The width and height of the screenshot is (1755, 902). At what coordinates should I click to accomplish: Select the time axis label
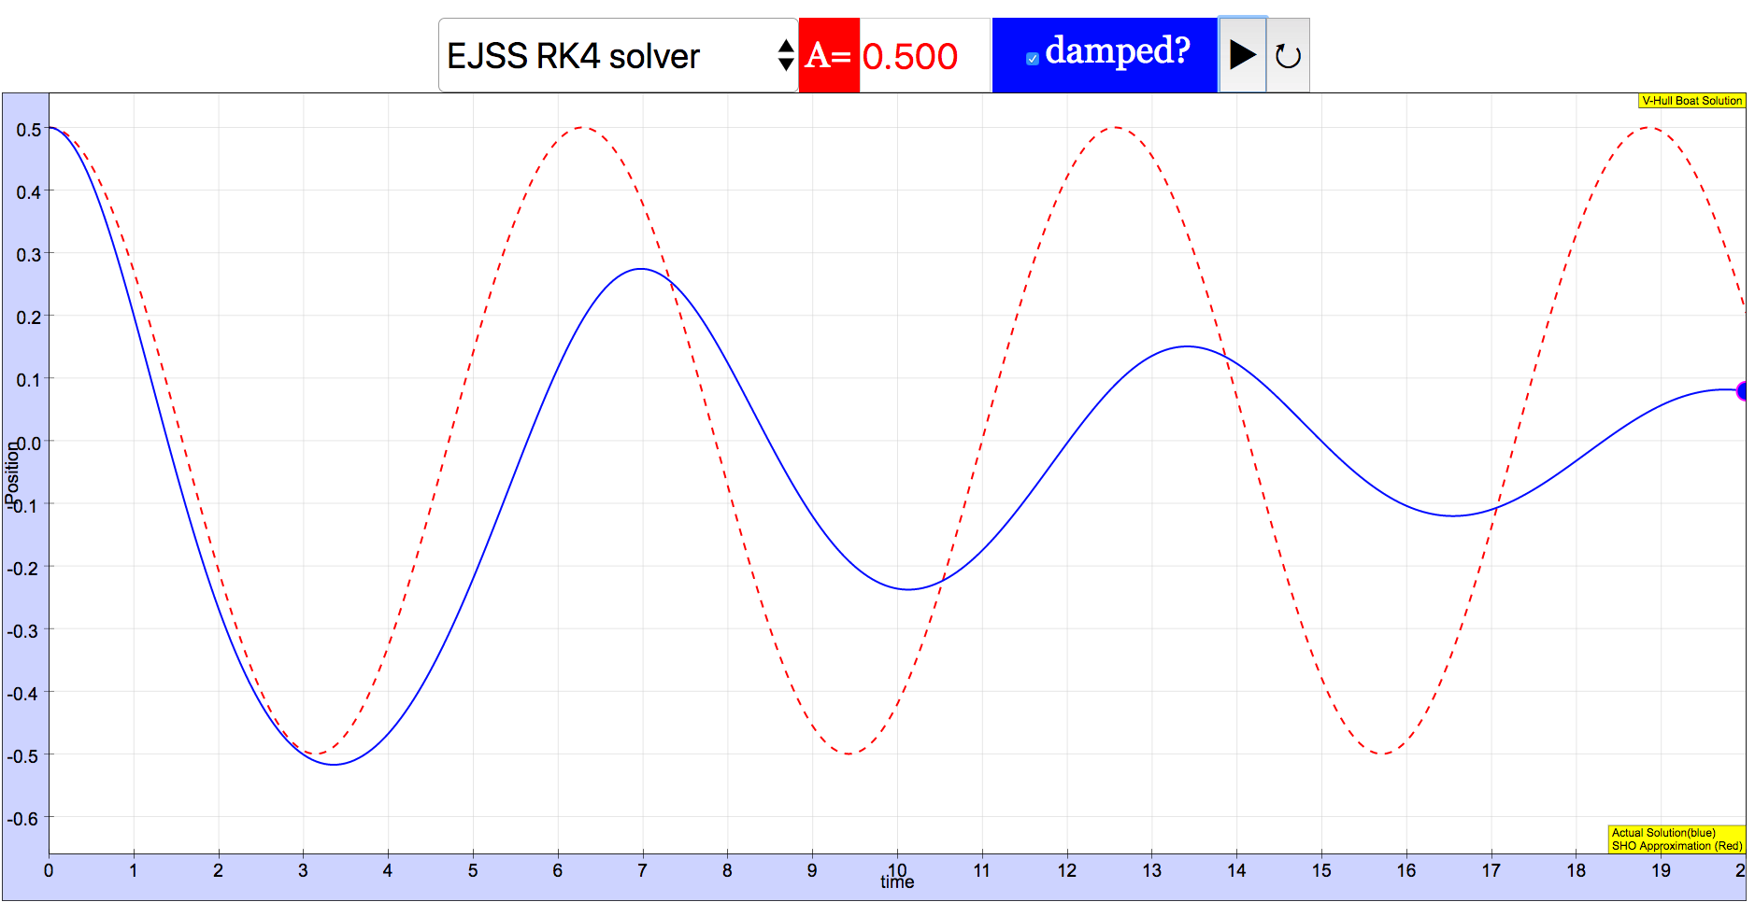tap(897, 882)
